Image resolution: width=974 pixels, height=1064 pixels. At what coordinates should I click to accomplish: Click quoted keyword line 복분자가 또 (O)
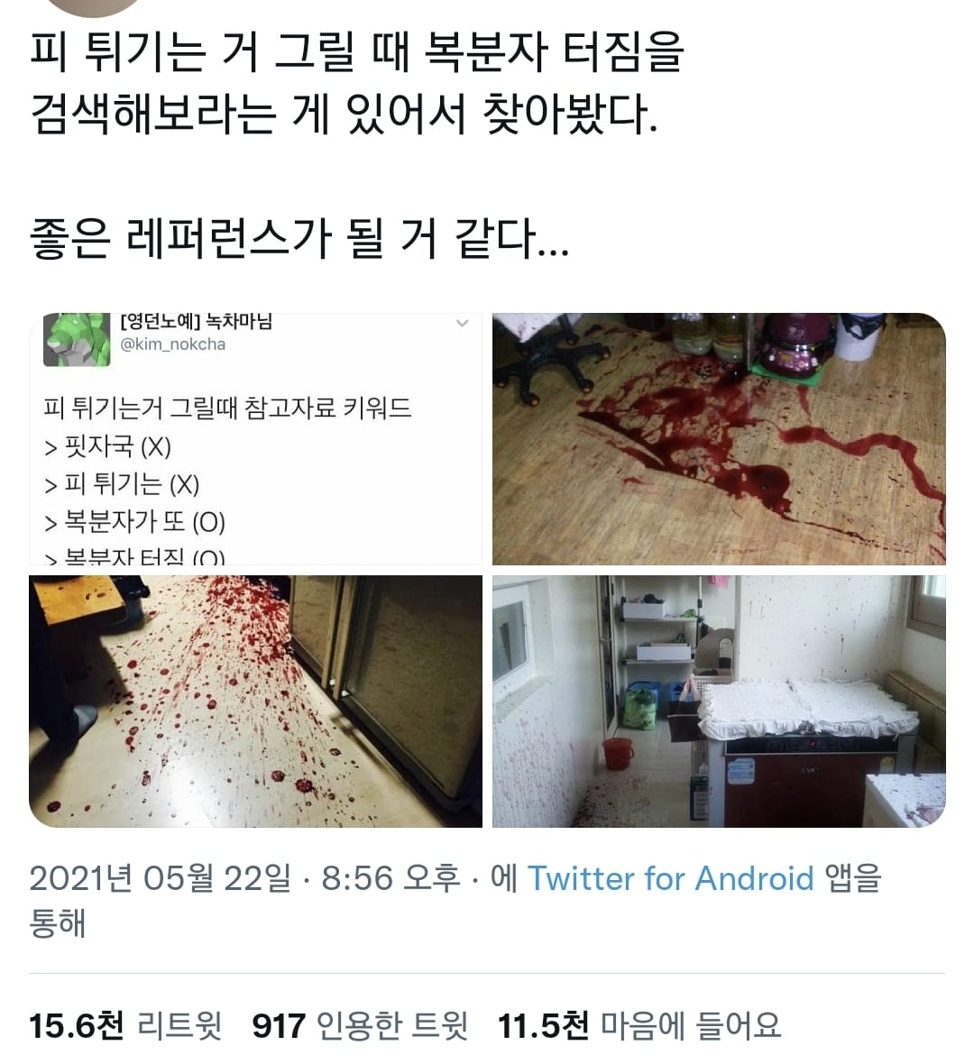click(x=134, y=522)
